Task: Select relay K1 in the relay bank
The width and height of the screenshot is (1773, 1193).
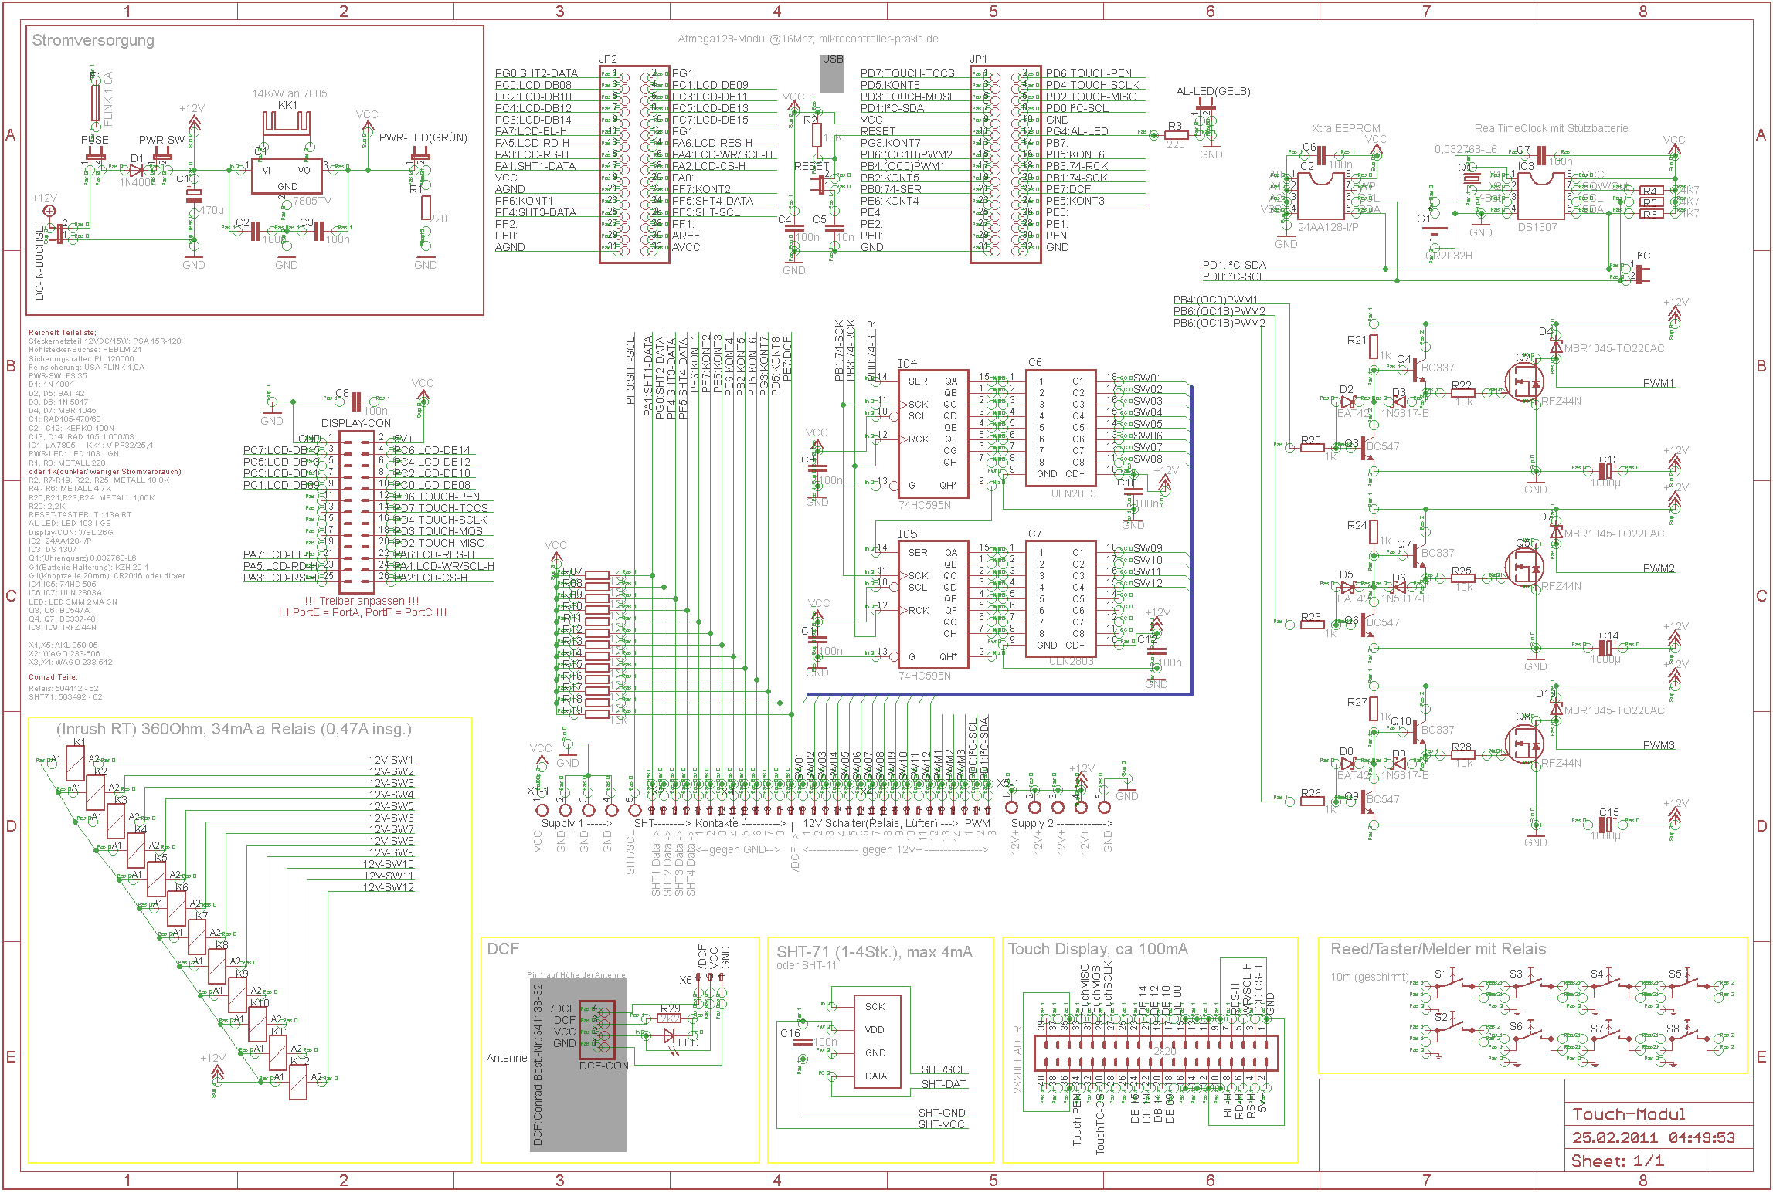Action: (x=75, y=763)
